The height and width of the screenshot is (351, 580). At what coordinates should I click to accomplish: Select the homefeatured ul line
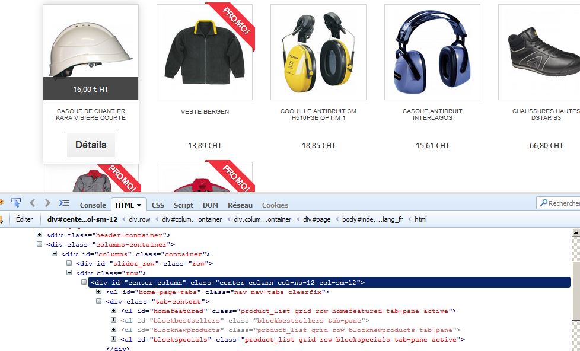click(x=289, y=311)
